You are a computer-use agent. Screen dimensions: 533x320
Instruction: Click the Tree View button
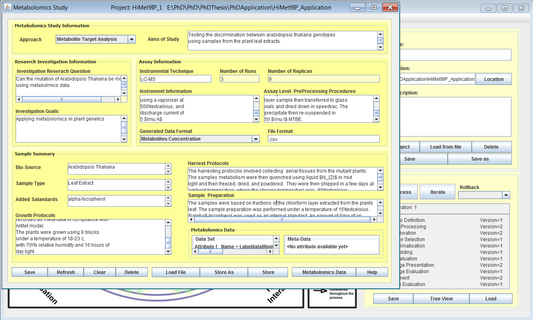441,299
